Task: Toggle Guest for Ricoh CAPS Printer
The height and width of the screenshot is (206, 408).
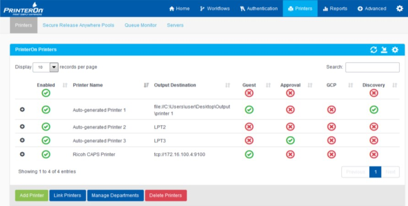Action: pos(249,154)
